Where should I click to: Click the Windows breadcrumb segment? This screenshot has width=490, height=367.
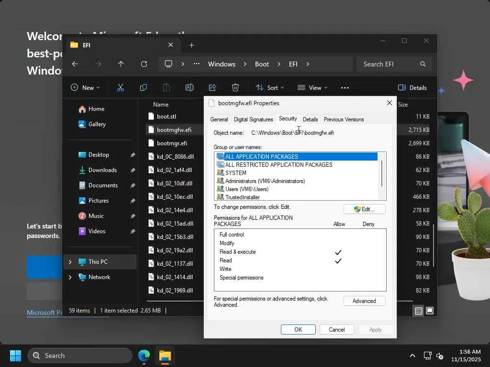click(x=222, y=64)
